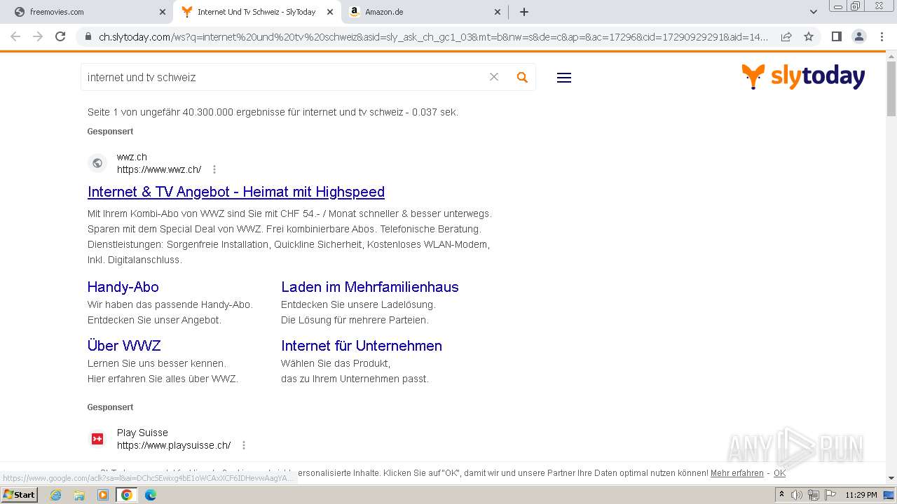This screenshot has width=897, height=504.
Task: Close the freemovies.com tab
Action: pyautogui.click(x=163, y=12)
